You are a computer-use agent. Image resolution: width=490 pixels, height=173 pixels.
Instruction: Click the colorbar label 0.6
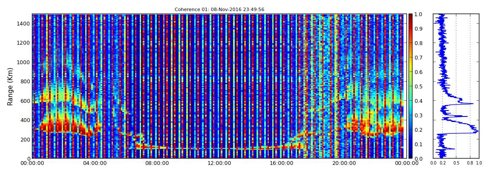(418, 72)
